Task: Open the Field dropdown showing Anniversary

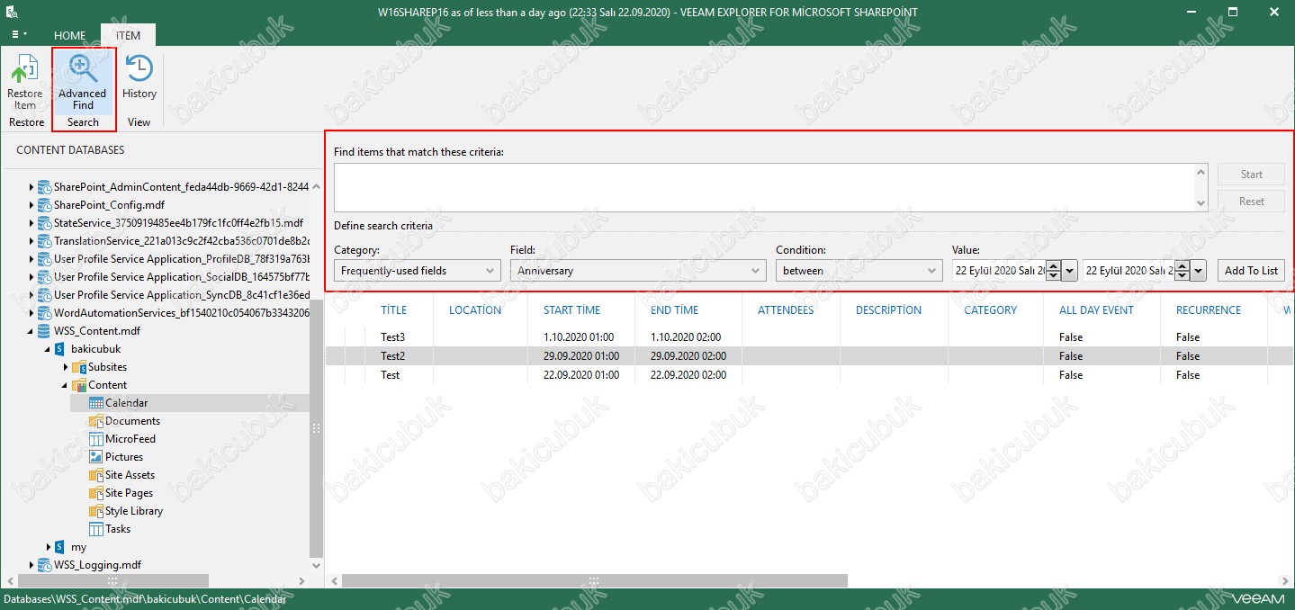Action: [x=638, y=270]
